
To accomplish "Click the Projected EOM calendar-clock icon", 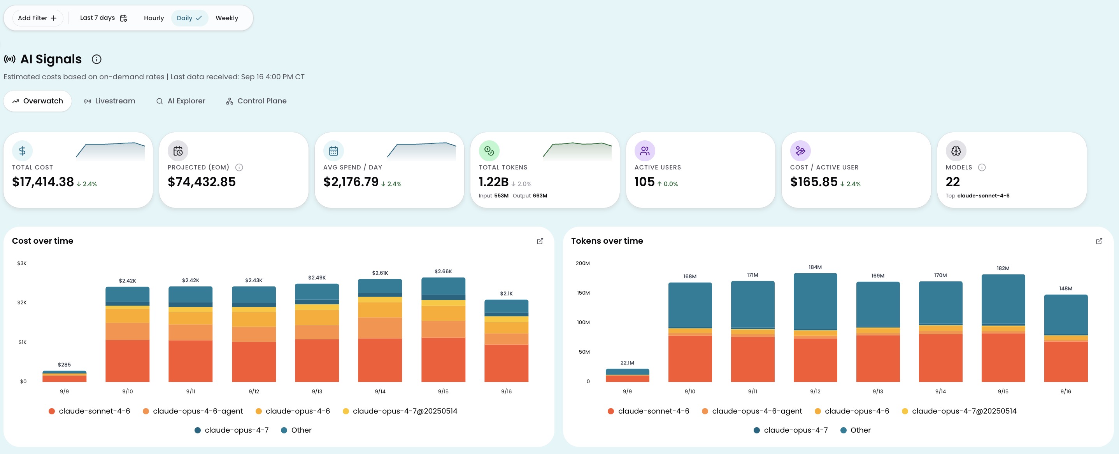I will click(x=178, y=150).
